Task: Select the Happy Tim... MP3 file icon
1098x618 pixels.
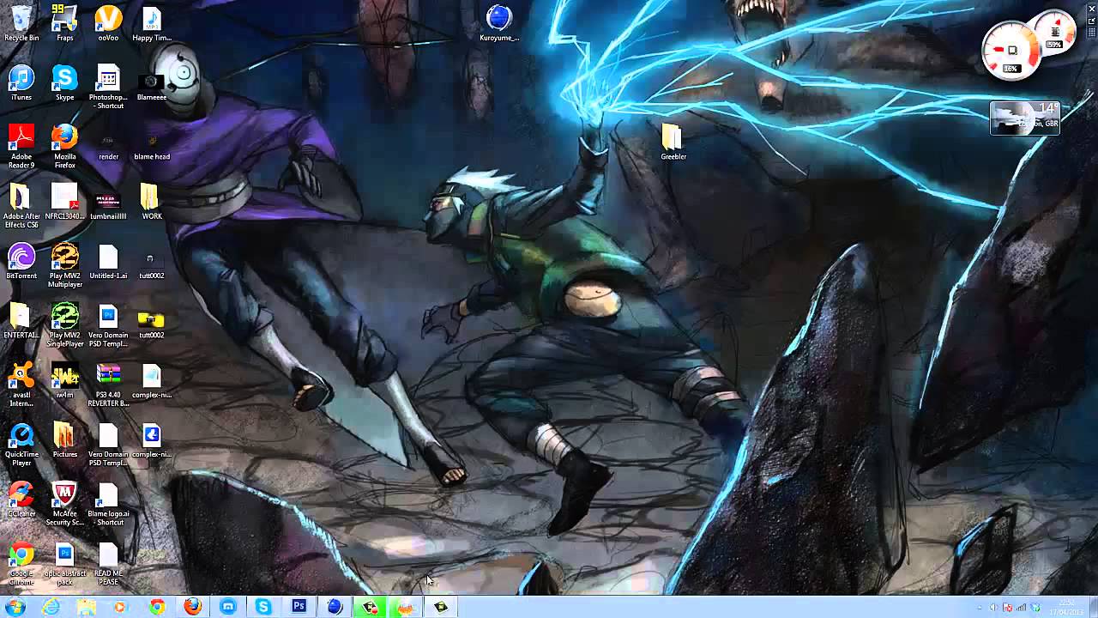Action: (152, 23)
